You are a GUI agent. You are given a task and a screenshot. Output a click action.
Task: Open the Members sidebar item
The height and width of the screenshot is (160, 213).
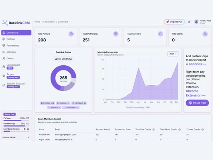coord(12,52)
